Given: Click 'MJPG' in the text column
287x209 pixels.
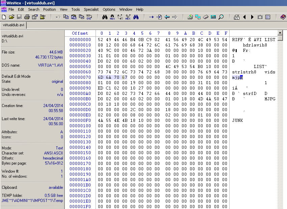Looking at the screenshot, I should point(270,99).
